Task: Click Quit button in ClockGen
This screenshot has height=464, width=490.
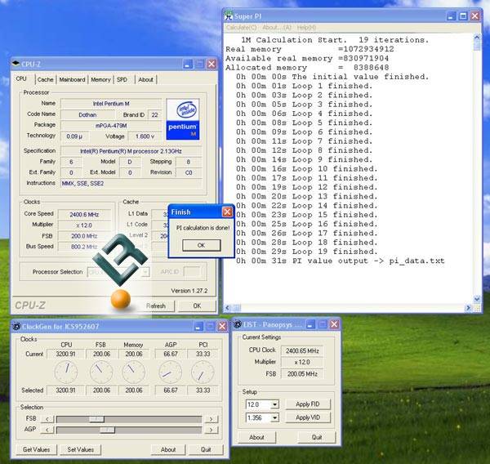Action: point(206,449)
